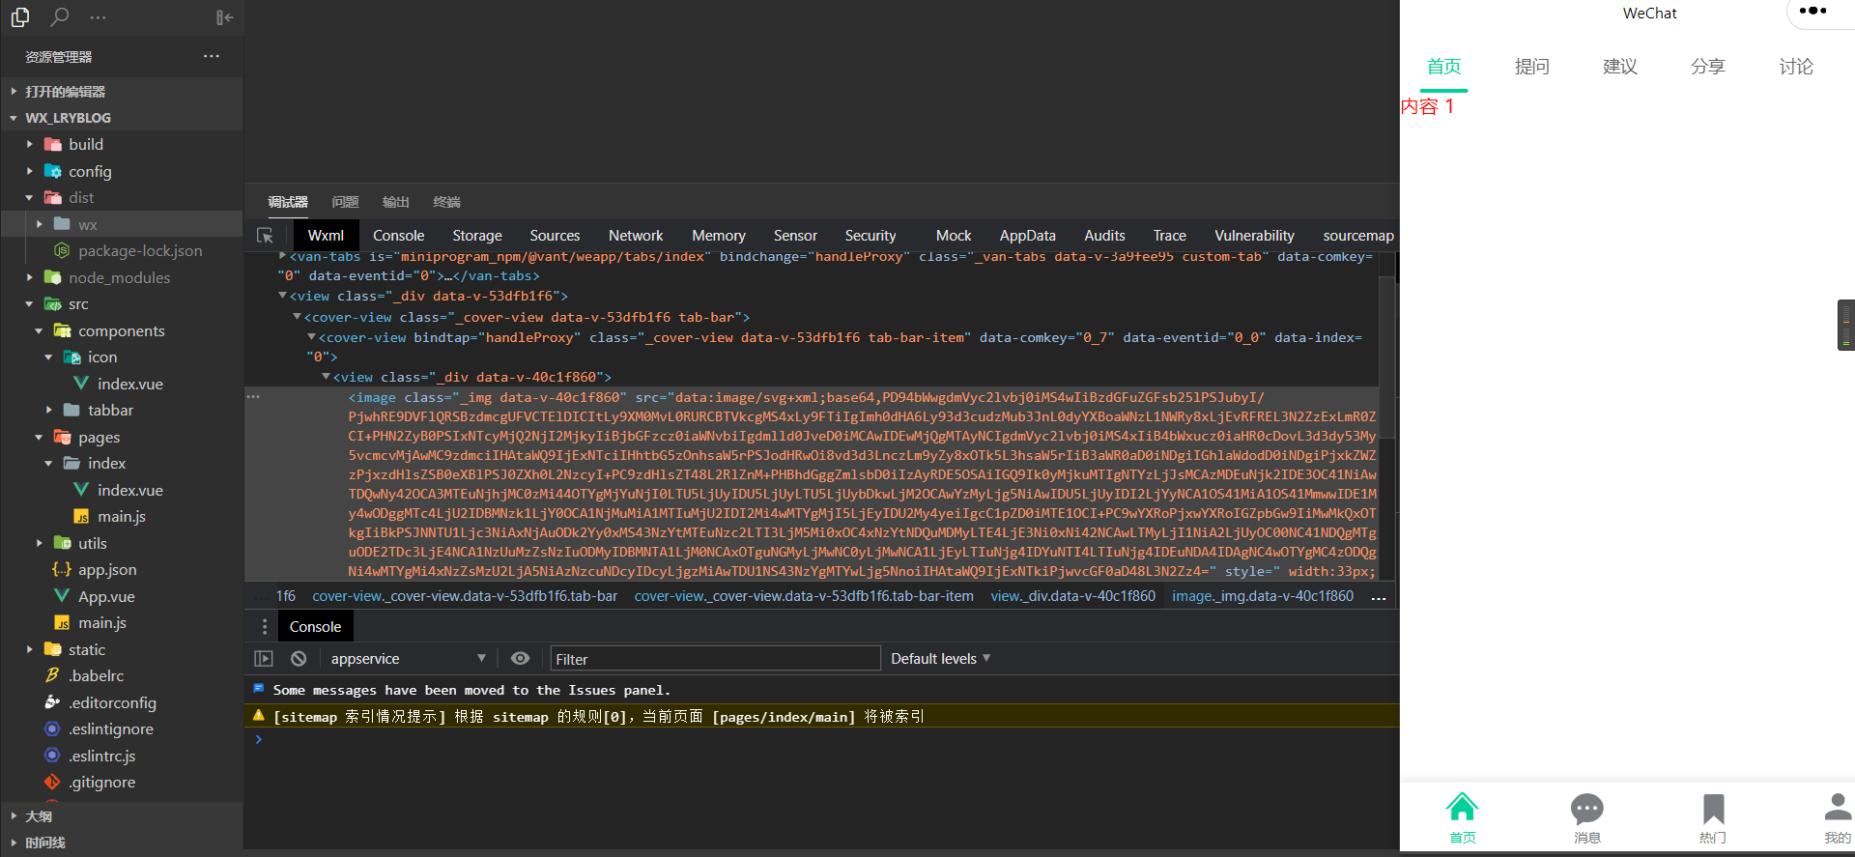Open app.json file
This screenshot has width=1855, height=857.
click(x=107, y=570)
